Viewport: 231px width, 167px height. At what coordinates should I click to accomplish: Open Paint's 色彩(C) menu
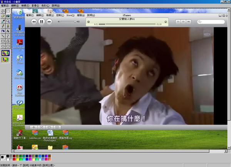pos(45,6)
